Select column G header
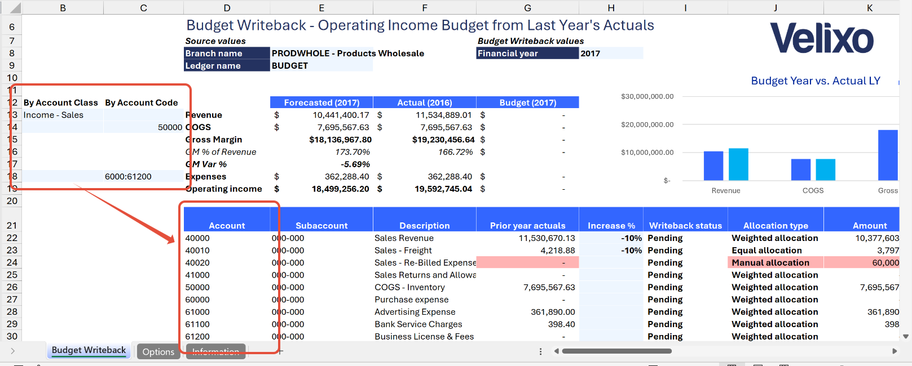912x366 pixels. click(x=528, y=8)
